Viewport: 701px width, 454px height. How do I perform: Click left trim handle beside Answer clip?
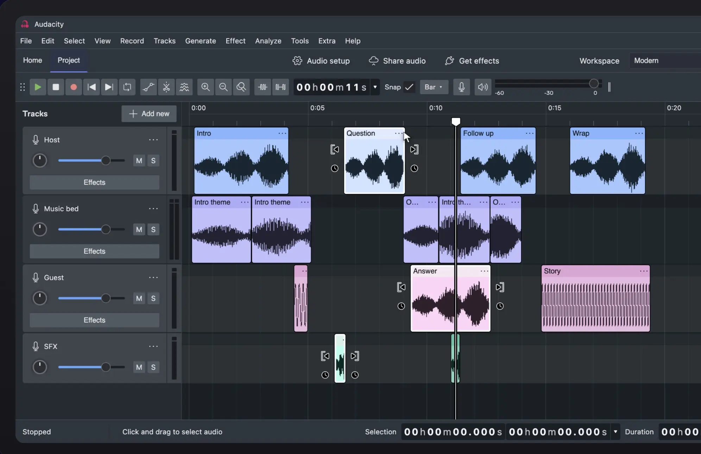[x=401, y=287]
